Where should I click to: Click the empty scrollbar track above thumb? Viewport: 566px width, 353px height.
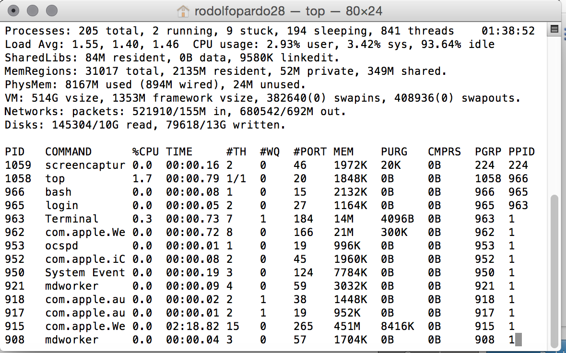point(554,115)
